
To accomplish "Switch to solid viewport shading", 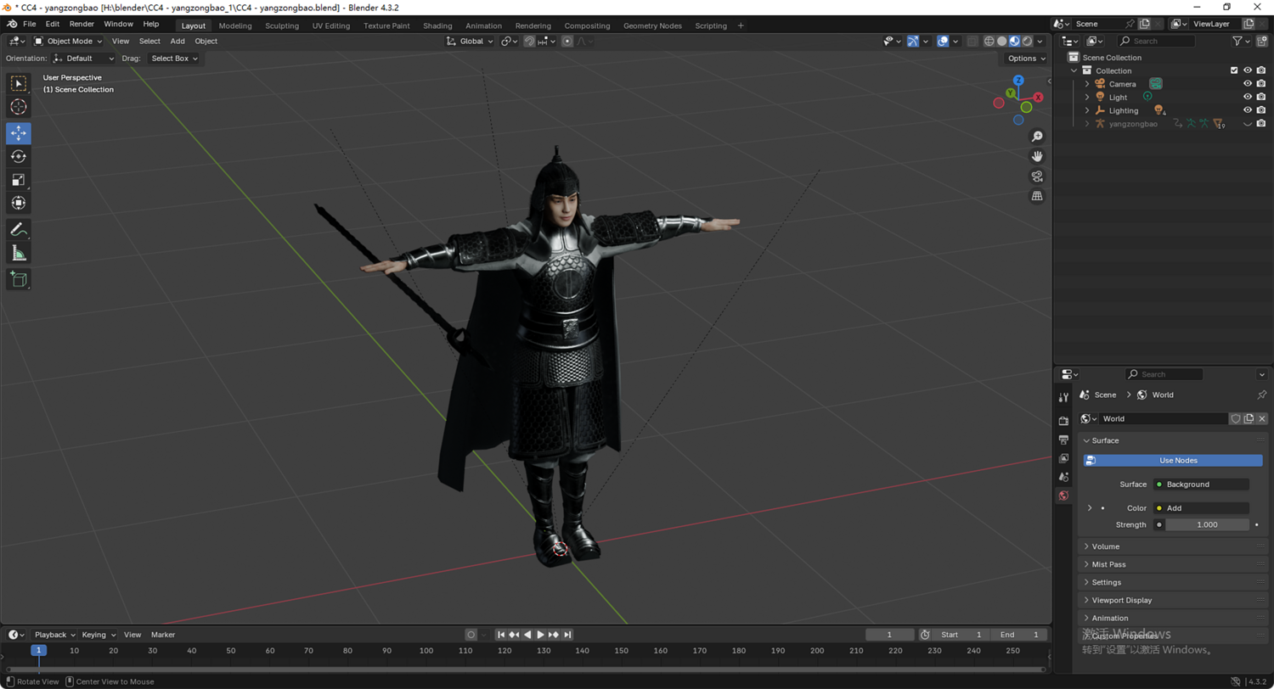I will (1002, 41).
